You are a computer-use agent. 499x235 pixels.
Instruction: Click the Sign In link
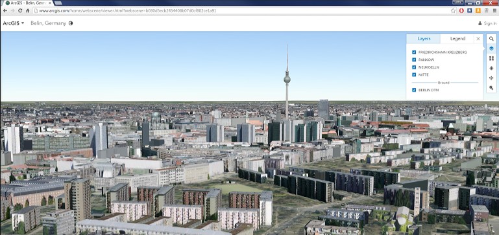pos(490,23)
